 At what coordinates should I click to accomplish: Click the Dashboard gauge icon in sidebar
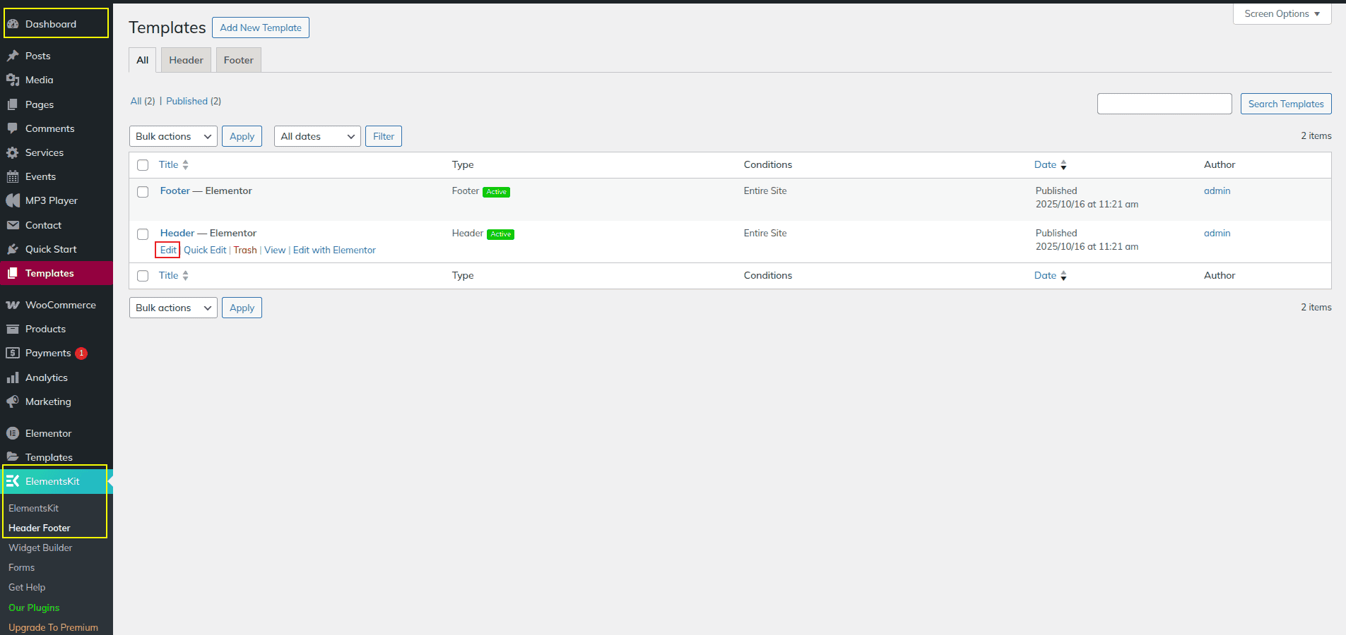click(13, 24)
